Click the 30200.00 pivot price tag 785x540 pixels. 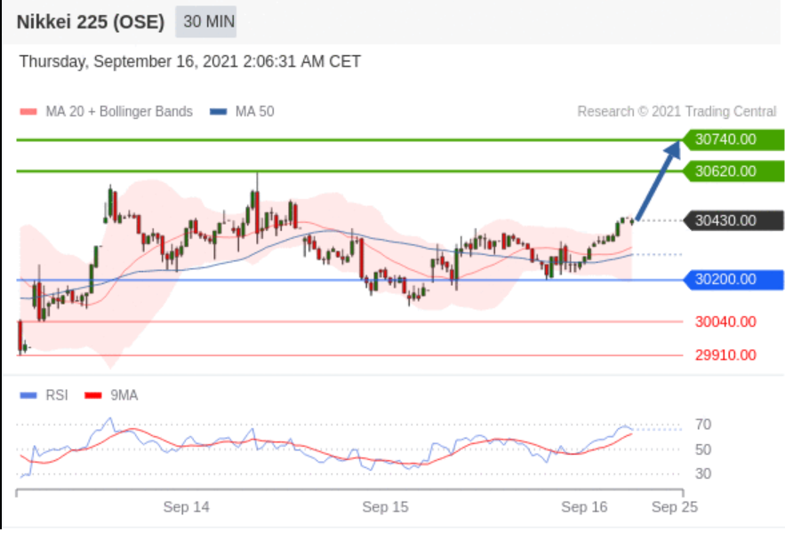(x=733, y=280)
